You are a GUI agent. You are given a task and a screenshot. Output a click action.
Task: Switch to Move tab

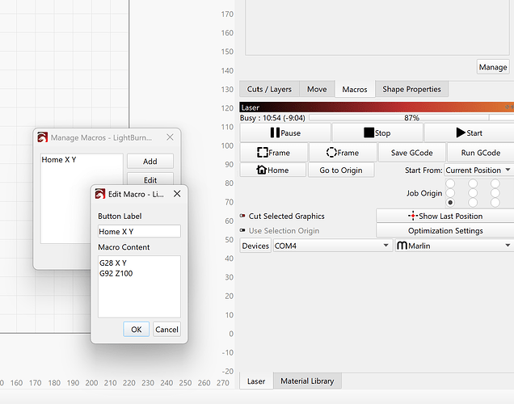[317, 89]
